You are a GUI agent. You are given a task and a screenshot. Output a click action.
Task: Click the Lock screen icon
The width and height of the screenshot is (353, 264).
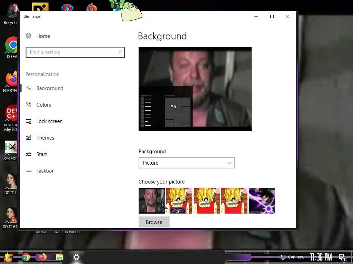29,121
